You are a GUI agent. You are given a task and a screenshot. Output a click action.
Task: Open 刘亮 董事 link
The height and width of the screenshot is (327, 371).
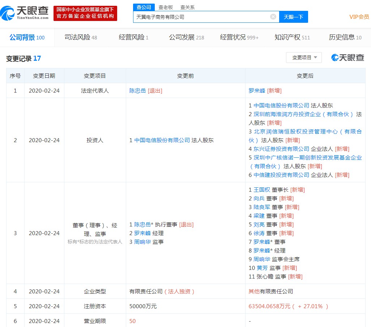tap(259, 225)
